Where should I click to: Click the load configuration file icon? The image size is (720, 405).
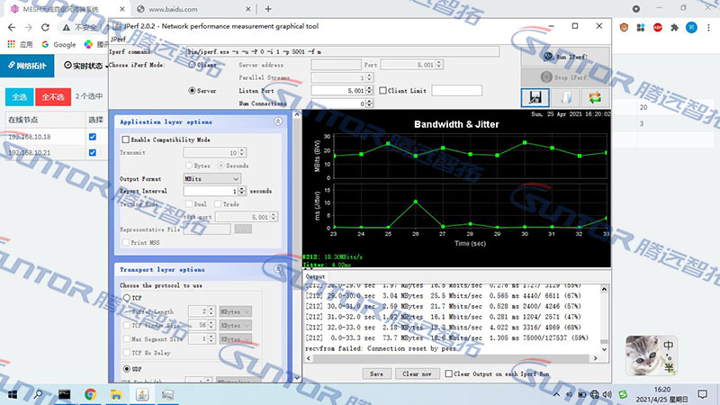click(564, 97)
